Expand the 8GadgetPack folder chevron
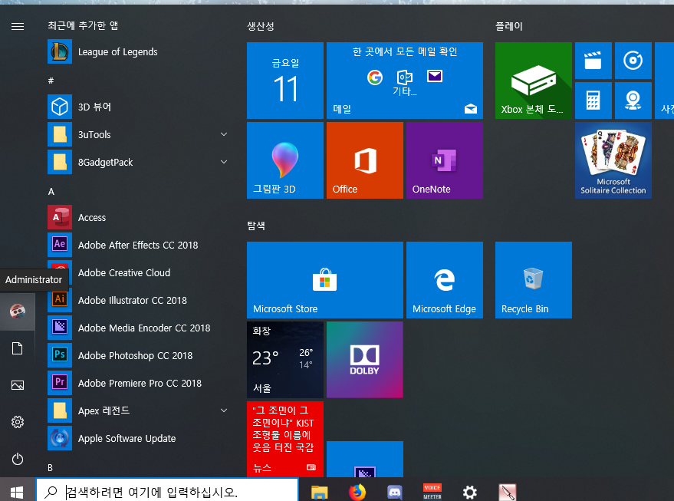The width and height of the screenshot is (674, 501). (224, 162)
